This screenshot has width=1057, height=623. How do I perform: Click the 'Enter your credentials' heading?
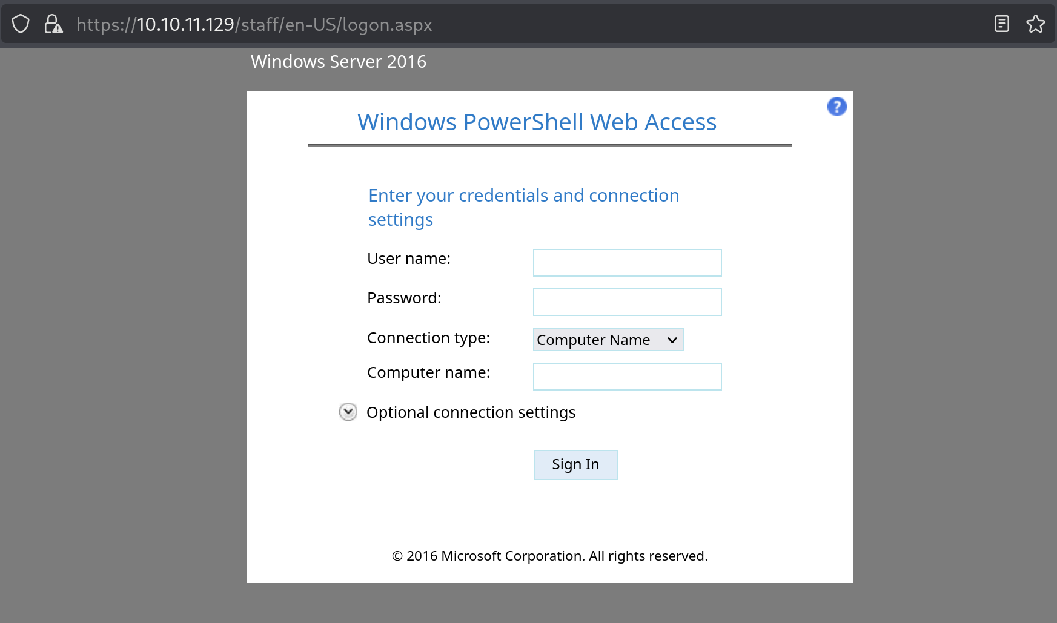[x=523, y=207]
